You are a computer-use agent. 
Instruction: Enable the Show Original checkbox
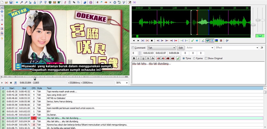[x=206, y=58]
